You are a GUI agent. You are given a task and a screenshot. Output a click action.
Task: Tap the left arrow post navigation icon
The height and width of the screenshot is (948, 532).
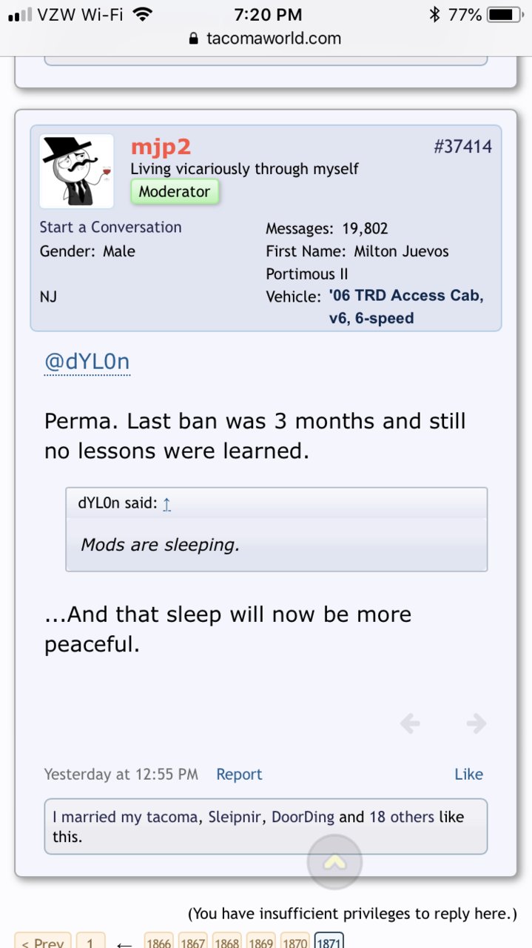click(410, 723)
